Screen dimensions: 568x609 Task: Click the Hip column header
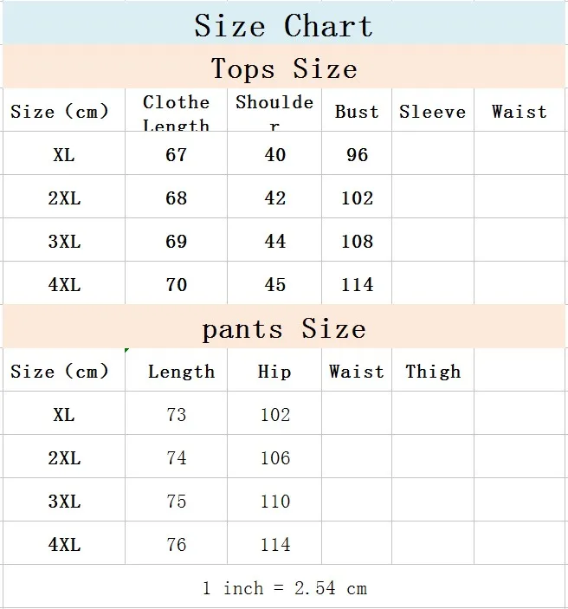(274, 370)
